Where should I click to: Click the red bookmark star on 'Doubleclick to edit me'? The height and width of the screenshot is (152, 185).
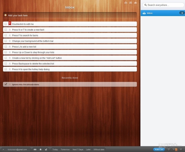coord(10,23)
